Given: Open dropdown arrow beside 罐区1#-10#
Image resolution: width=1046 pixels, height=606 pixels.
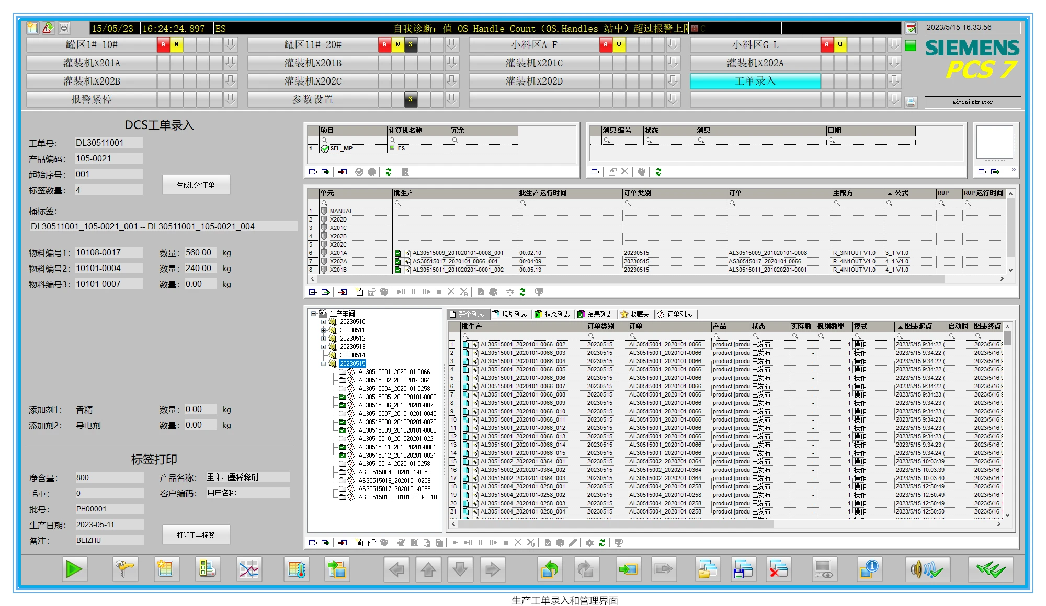Looking at the screenshot, I should click(231, 45).
